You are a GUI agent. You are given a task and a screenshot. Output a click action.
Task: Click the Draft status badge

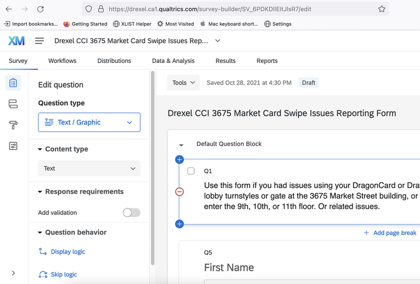tap(309, 83)
